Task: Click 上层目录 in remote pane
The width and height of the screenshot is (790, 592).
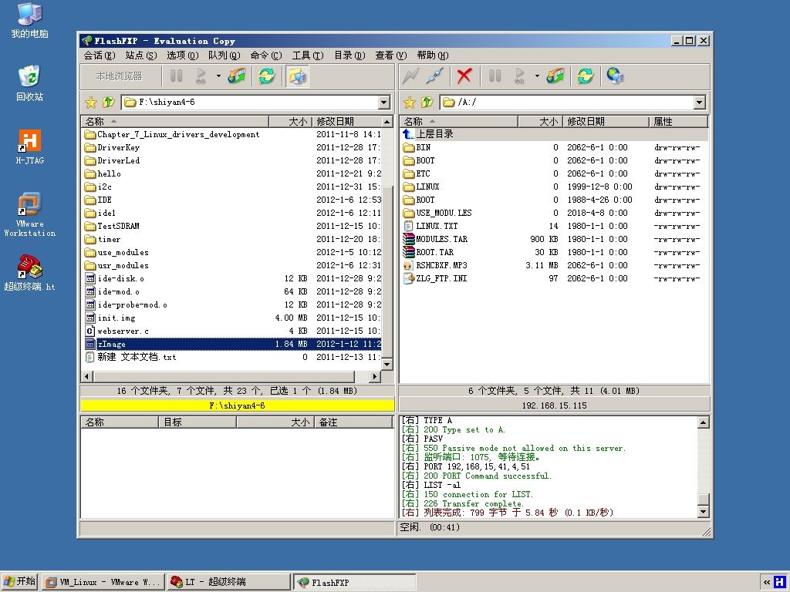Action: 554,134
